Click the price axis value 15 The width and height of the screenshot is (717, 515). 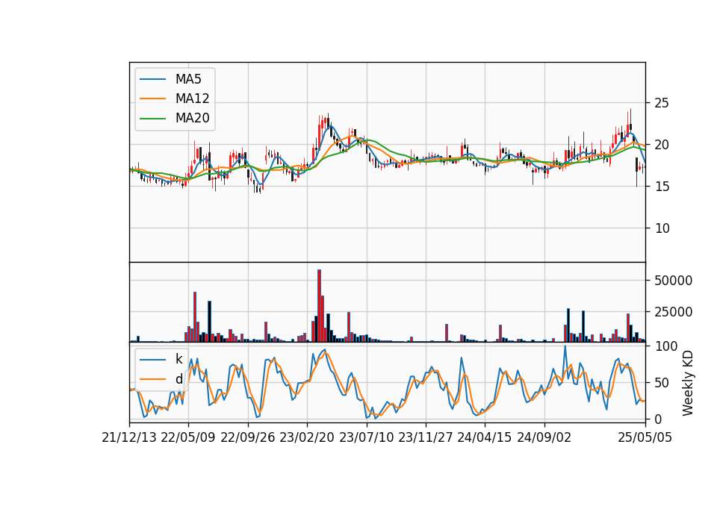click(662, 187)
